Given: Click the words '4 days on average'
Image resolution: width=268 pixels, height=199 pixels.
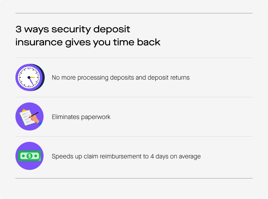Looking at the screenshot, I should (176, 156).
